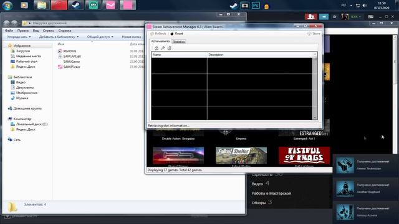Select the Fallout Shelter game thumbnail
399x224 pixels.
coord(241,156)
